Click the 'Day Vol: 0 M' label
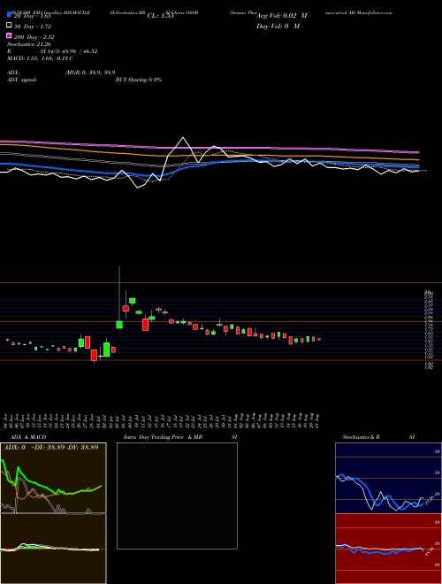The image size is (442, 584). pos(278,27)
